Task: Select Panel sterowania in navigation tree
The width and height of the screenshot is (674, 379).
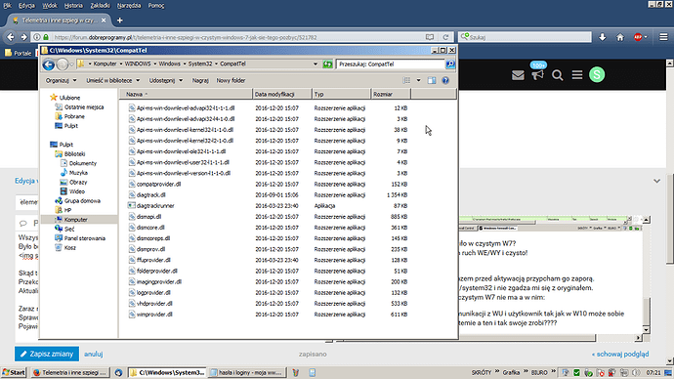Action: coord(84,238)
